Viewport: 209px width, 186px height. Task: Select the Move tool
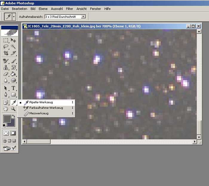13,40
